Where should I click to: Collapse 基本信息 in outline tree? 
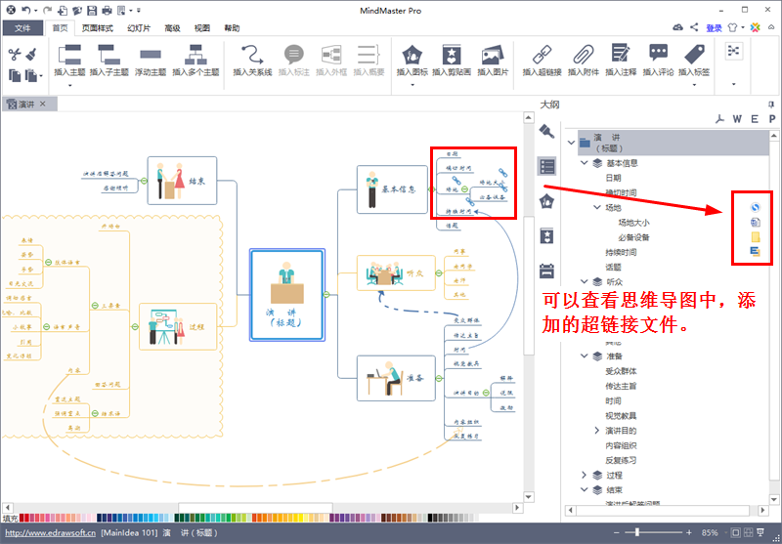click(x=584, y=163)
